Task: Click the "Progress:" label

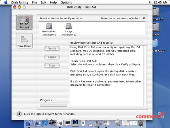Action: tap(46, 100)
